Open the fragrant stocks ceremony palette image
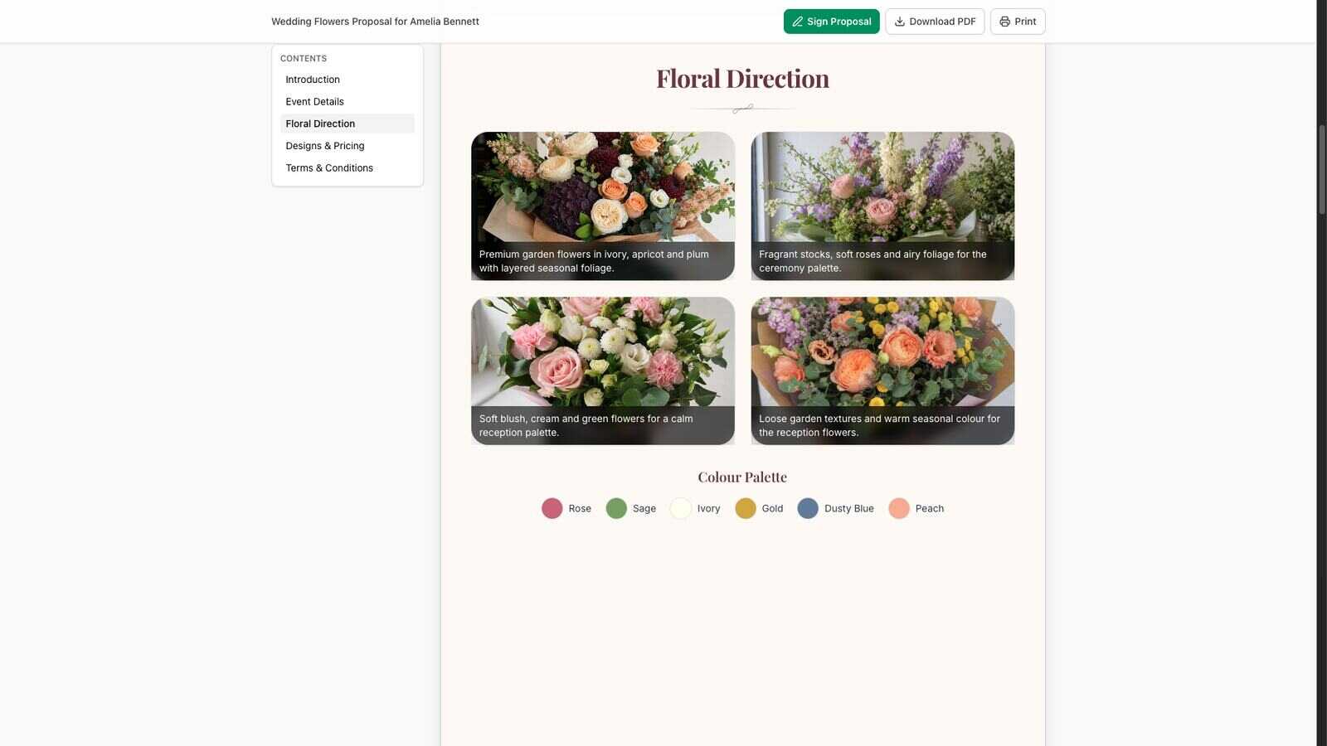Screen dimensions: 1327x746 (x=882, y=206)
